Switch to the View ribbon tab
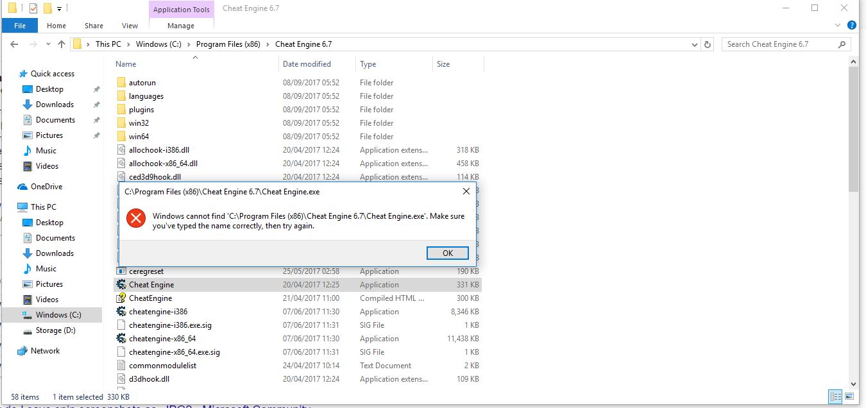 point(130,26)
